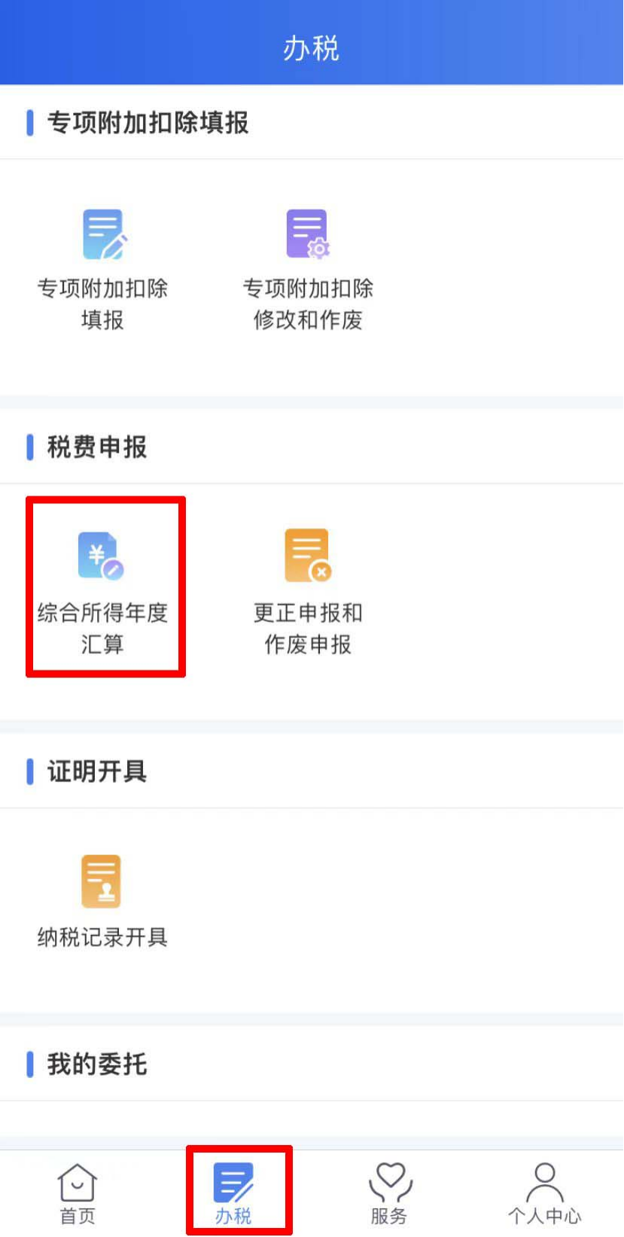Image resolution: width=624 pixels, height=1237 pixels.
Task: Tap the 专项附加扣除修改和作废 text label
Action: coord(308,304)
